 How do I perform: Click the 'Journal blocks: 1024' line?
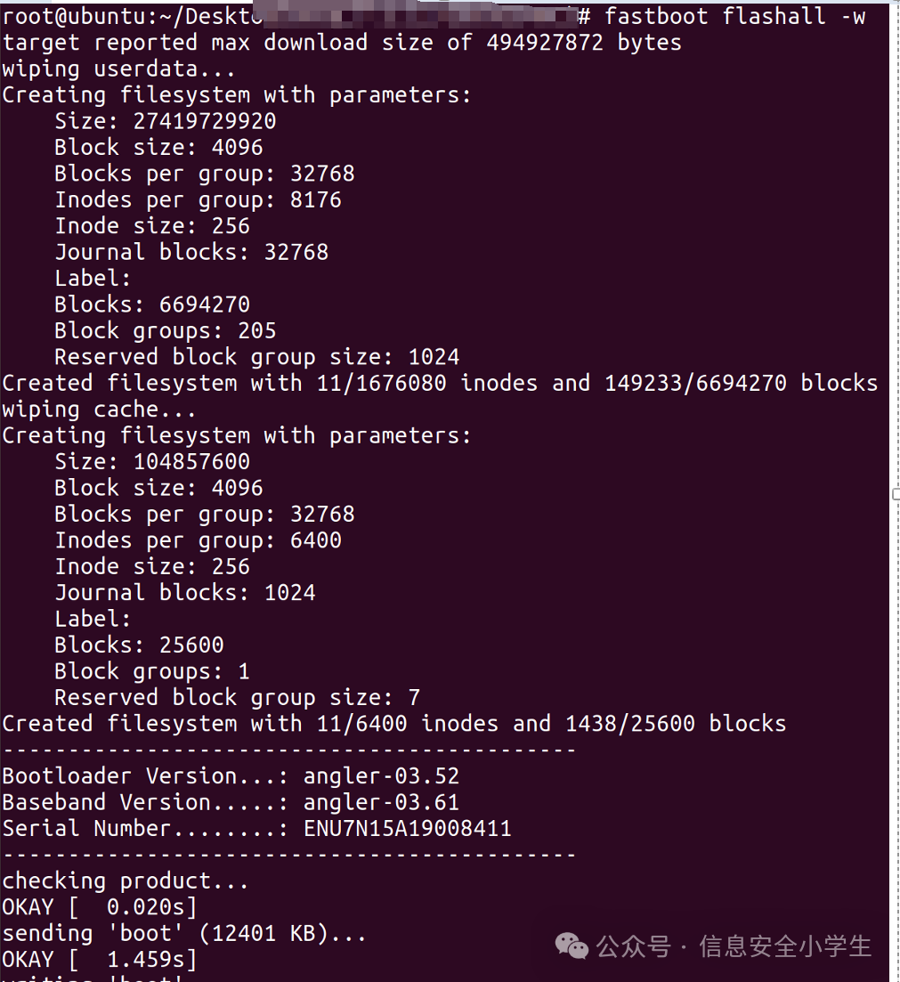(x=185, y=592)
